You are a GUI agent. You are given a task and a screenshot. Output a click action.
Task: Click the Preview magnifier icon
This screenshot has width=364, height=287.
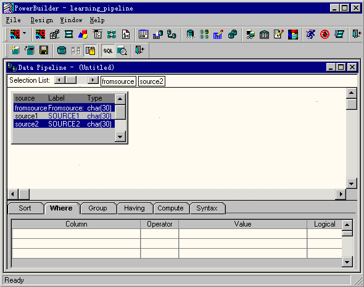(122, 51)
